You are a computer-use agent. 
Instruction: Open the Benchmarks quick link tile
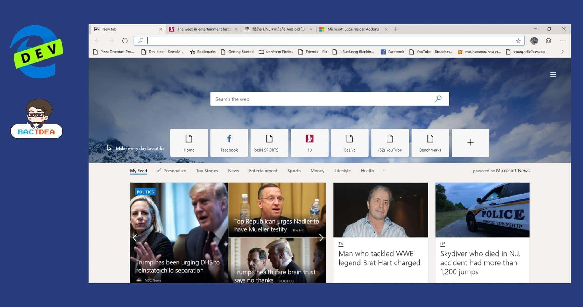coord(430,143)
